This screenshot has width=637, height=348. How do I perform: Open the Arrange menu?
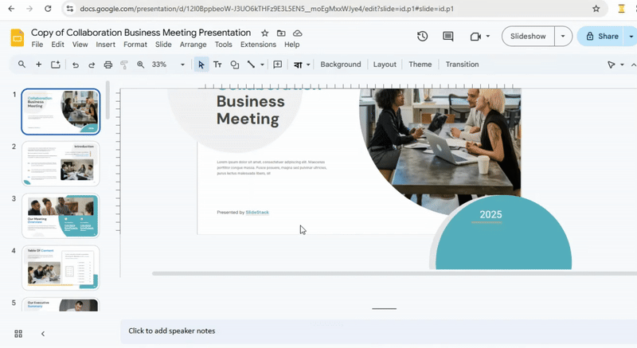pyautogui.click(x=193, y=45)
